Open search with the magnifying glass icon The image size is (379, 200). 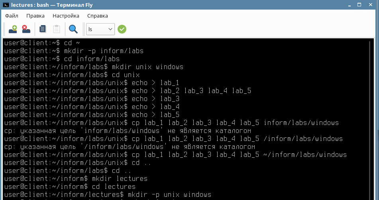[73, 29]
